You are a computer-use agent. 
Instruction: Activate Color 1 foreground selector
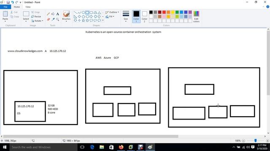136,16
